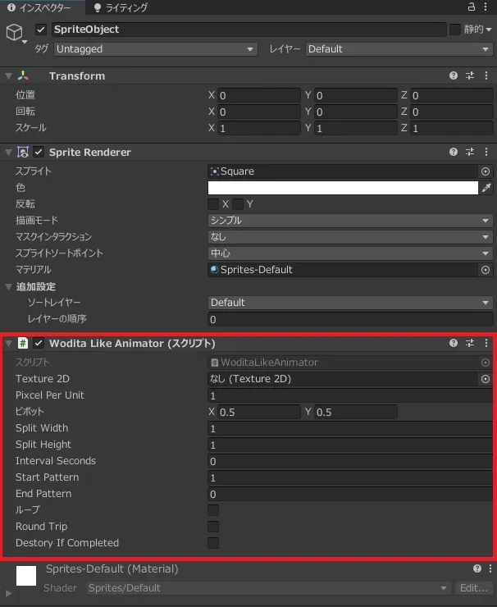
Task: Enable the ループ checkbox
Action: pyautogui.click(x=213, y=510)
